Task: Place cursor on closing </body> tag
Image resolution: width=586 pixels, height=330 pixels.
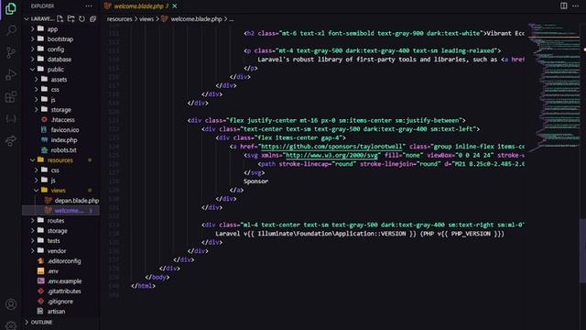Action: [x=157, y=277]
